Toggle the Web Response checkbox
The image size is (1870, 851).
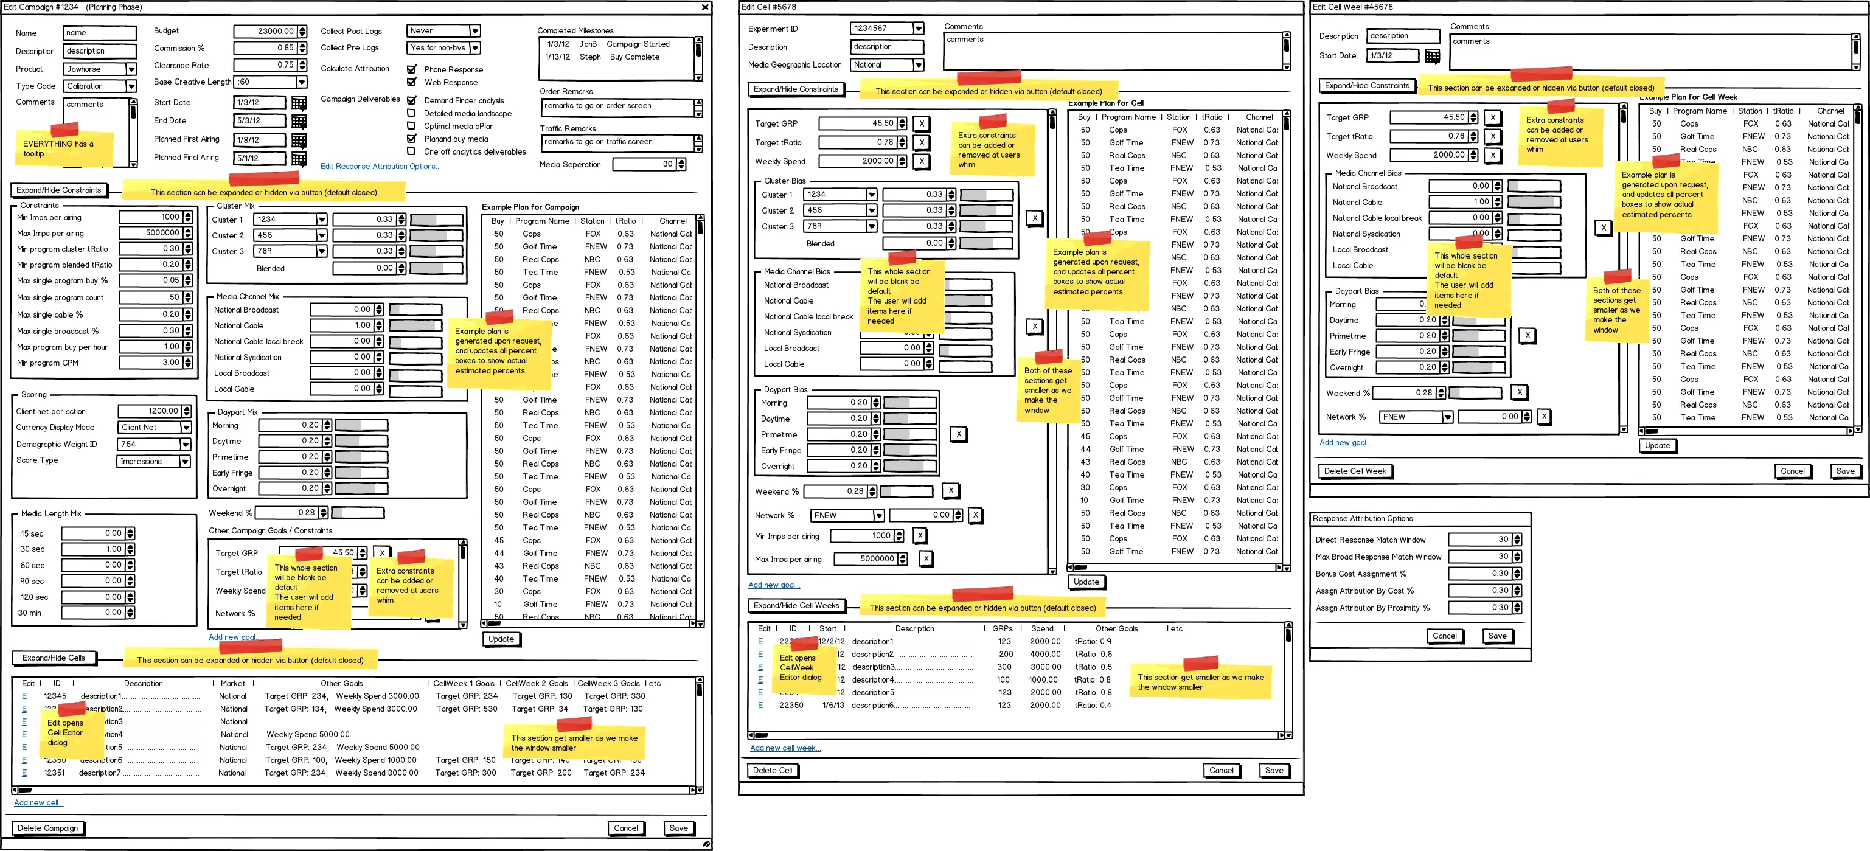412,82
